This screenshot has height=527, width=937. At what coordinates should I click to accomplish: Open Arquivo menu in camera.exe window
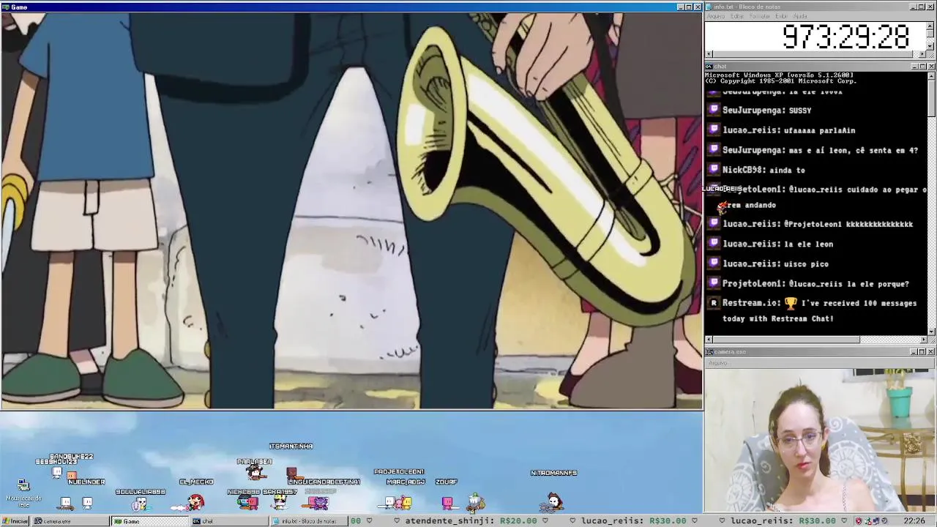pyautogui.click(x=717, y=362)
